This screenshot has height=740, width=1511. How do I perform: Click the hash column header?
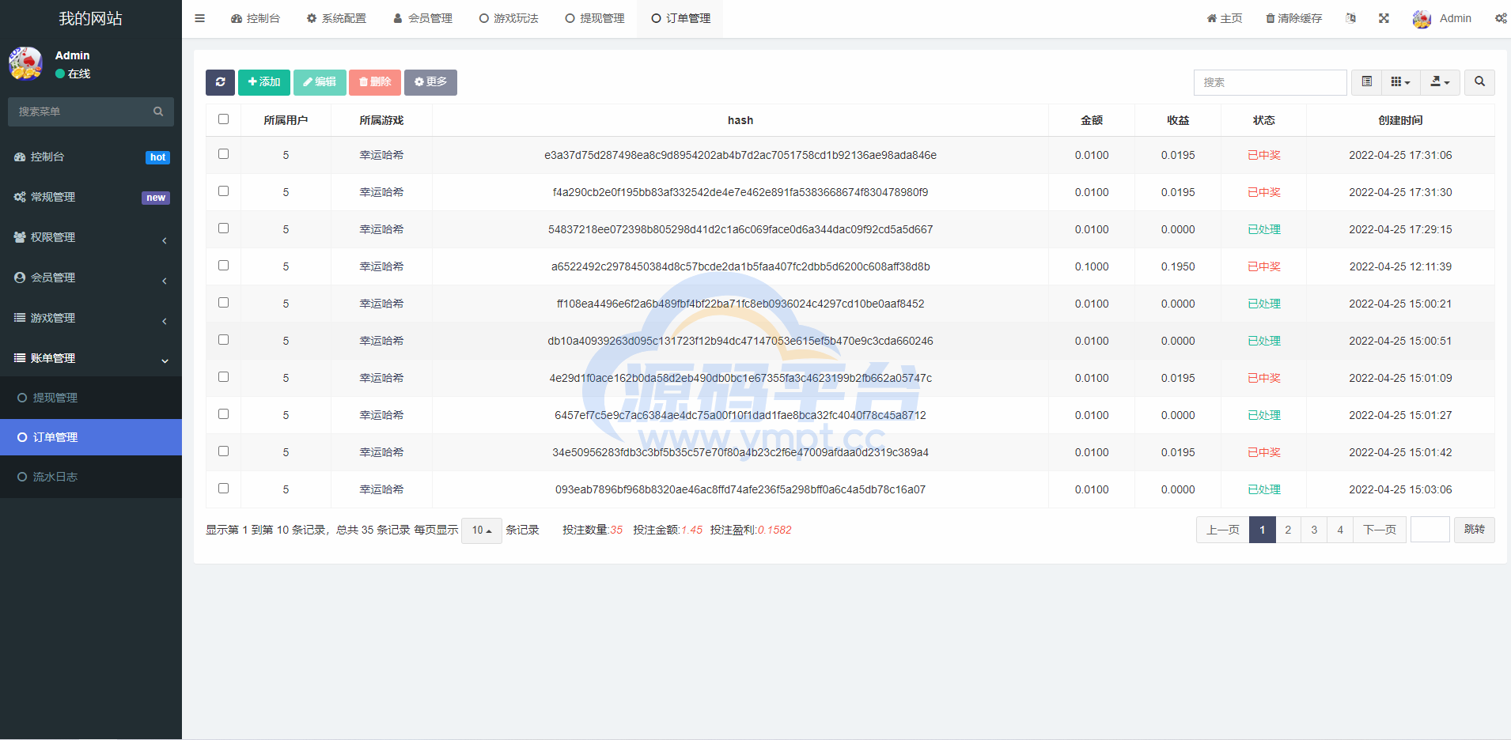[740, 120]
